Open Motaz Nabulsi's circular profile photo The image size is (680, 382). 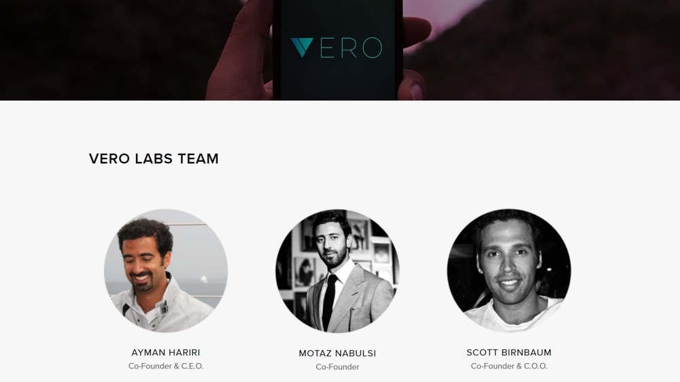337,271
